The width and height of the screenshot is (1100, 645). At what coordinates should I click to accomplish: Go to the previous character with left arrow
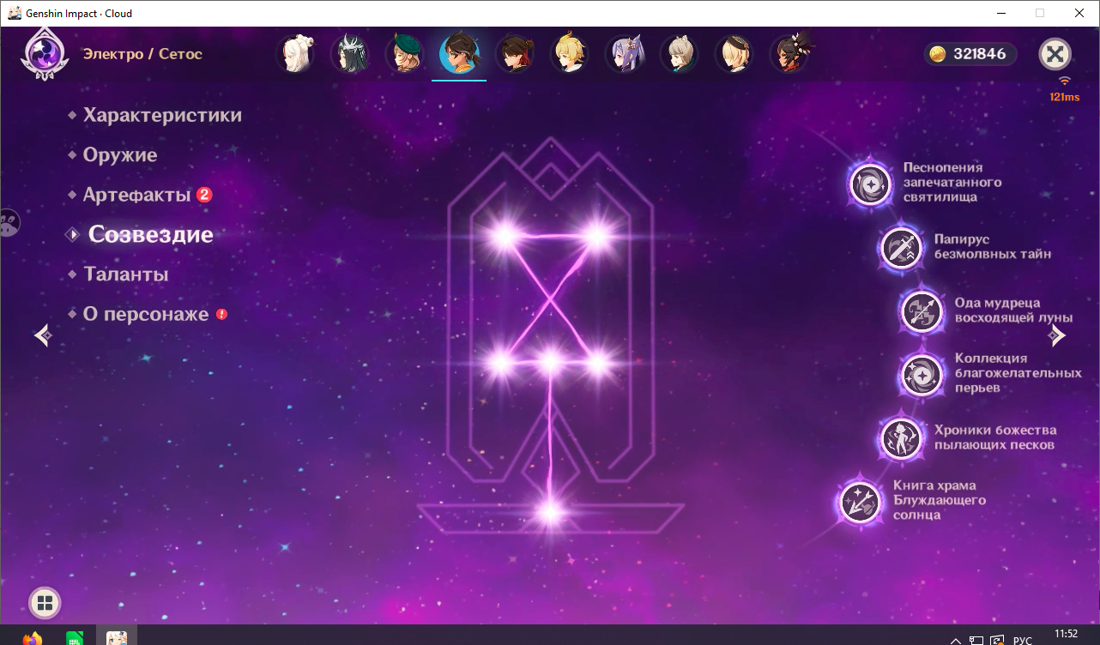pos(43,335)
